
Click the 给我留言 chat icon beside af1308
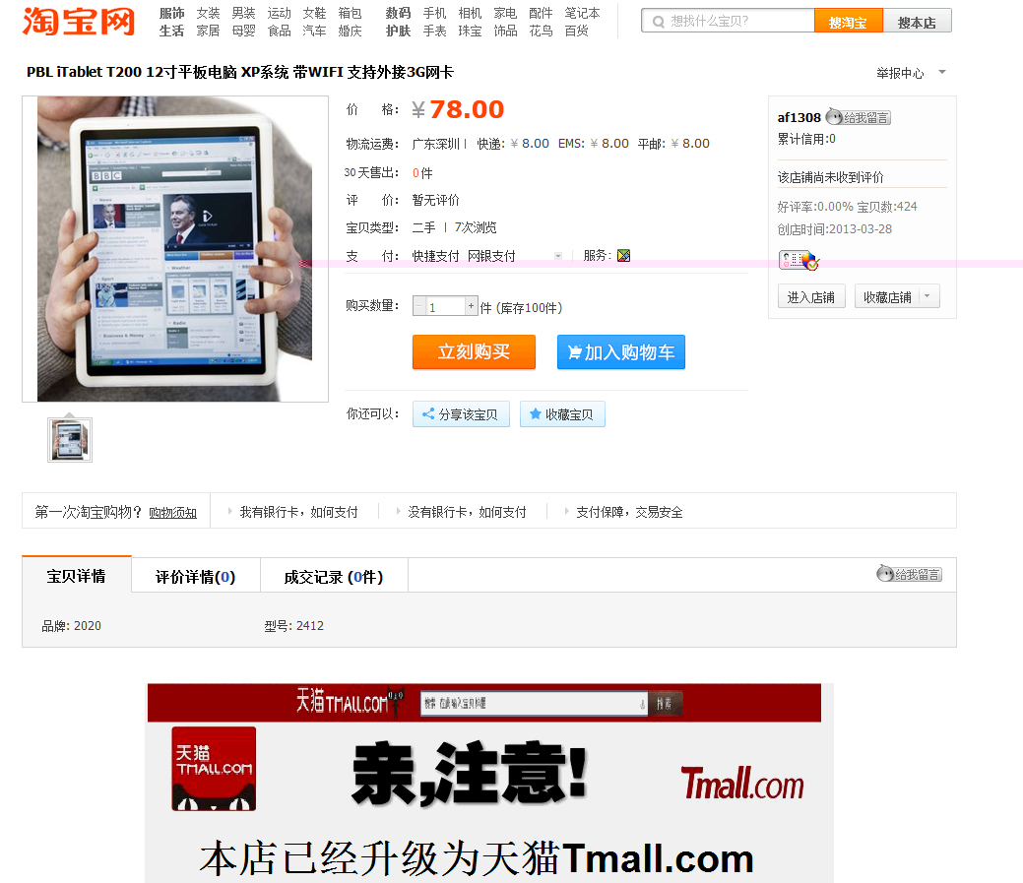[x=858, y=117]
